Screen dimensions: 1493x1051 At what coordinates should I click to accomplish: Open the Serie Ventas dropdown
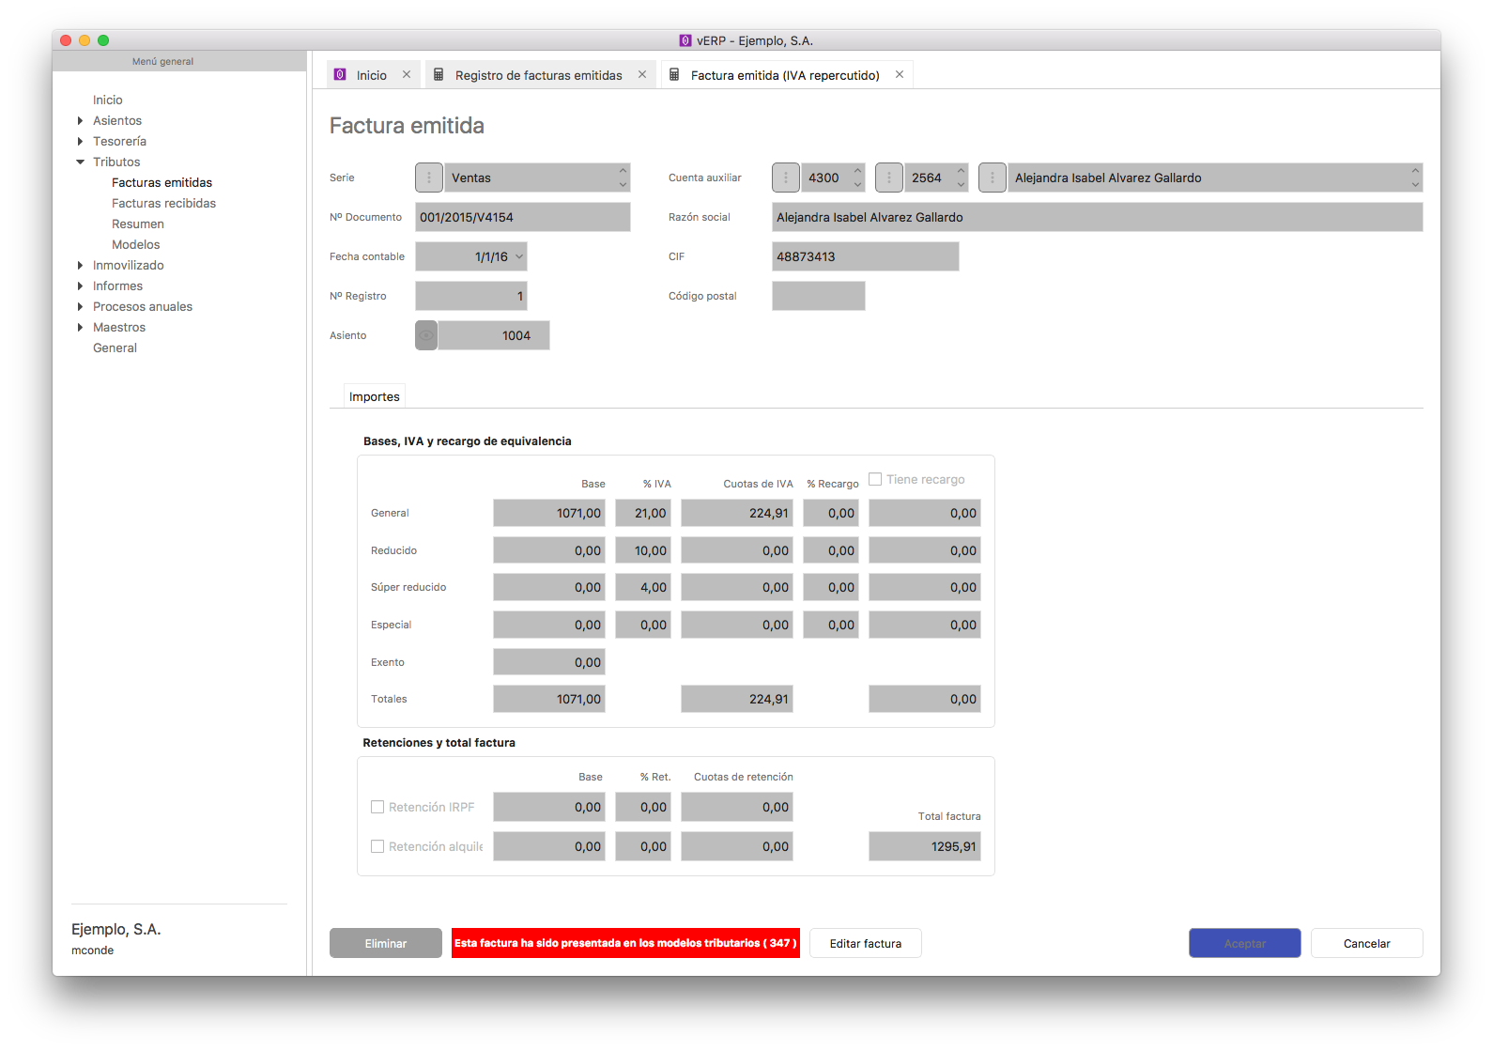(x=536, y=178)
